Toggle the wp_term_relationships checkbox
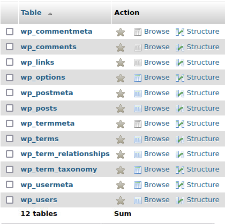Viewport: 225px width, 224px height. 10,154
